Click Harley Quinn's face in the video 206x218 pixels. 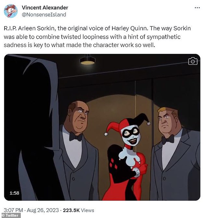tap(131, 136)
